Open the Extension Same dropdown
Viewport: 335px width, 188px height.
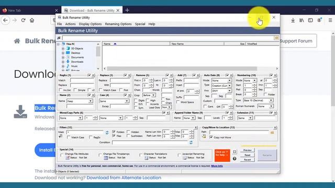point(245,118)
